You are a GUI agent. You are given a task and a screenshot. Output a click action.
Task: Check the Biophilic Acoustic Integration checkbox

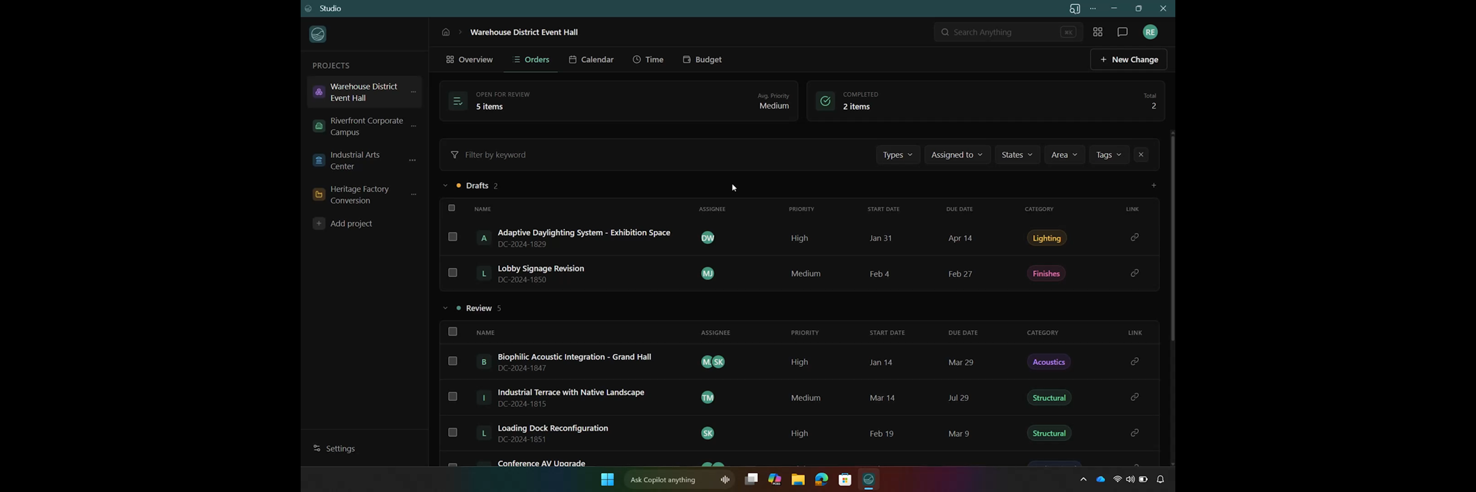(452, 361)
